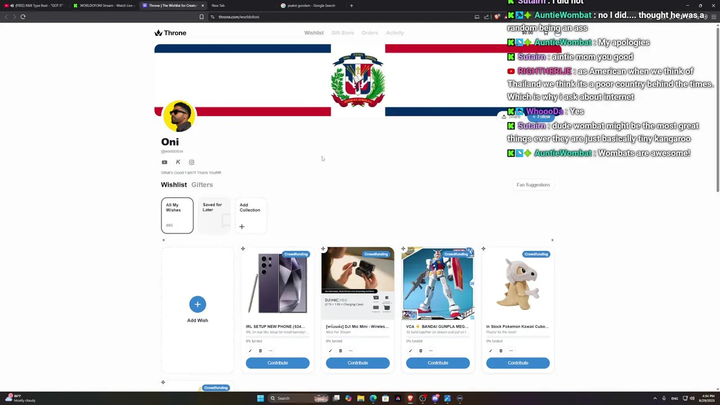Click move handle on the Cubone card

click(x=483, y=249)
